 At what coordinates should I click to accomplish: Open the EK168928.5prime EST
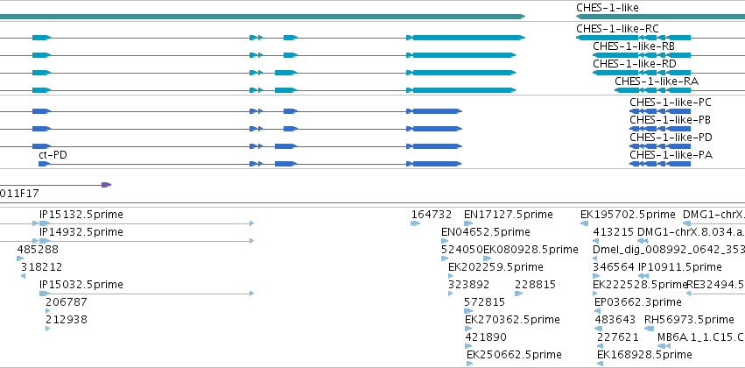(x=644, y=355)
